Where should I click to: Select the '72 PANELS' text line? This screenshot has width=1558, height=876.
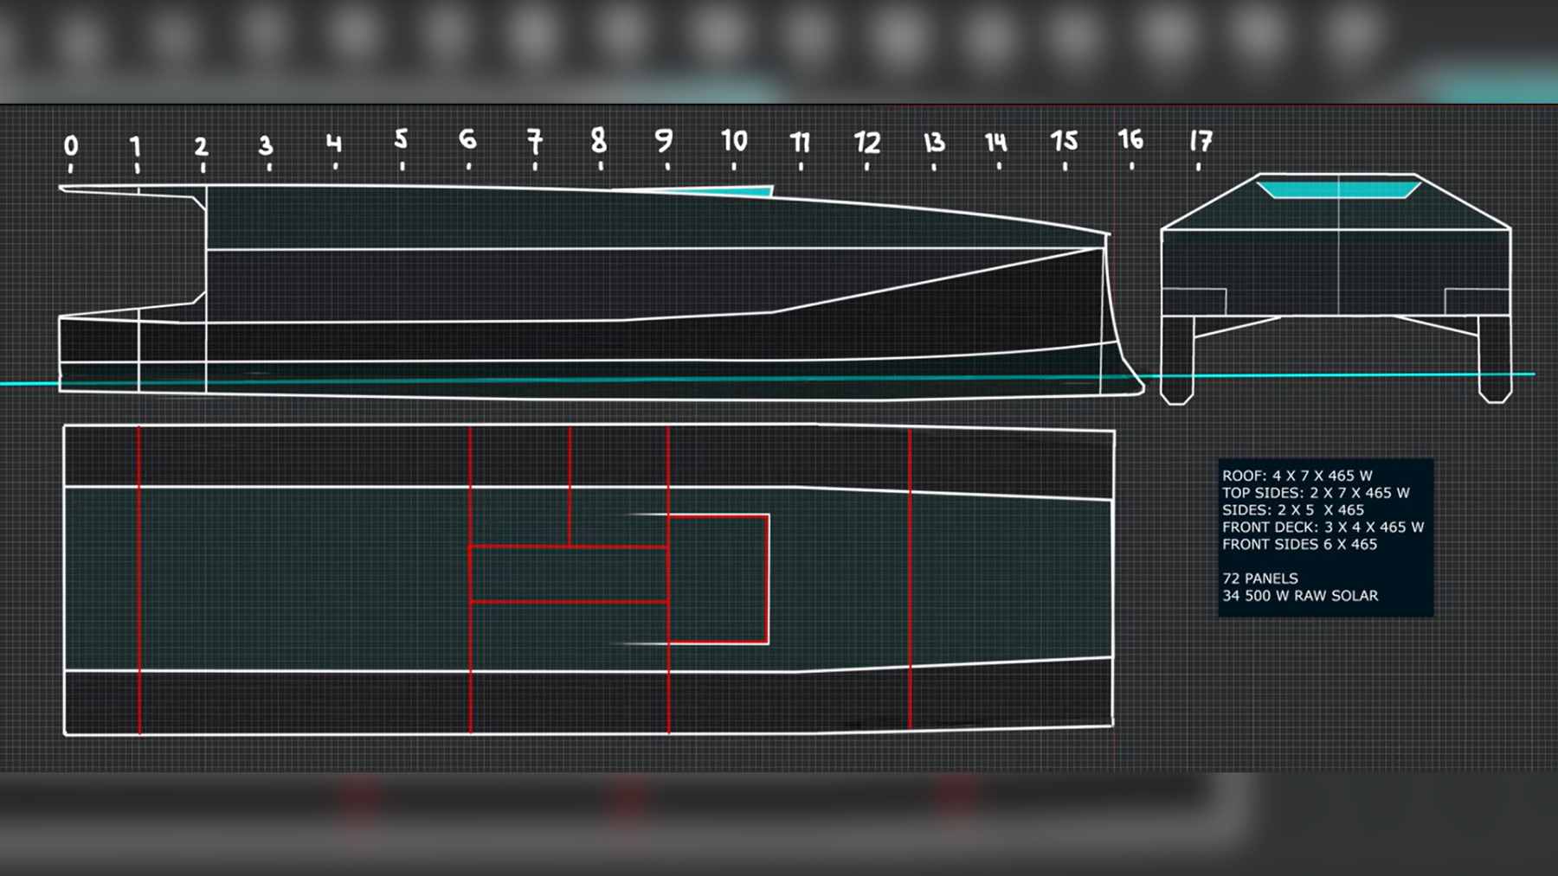tap(1260, 579)
